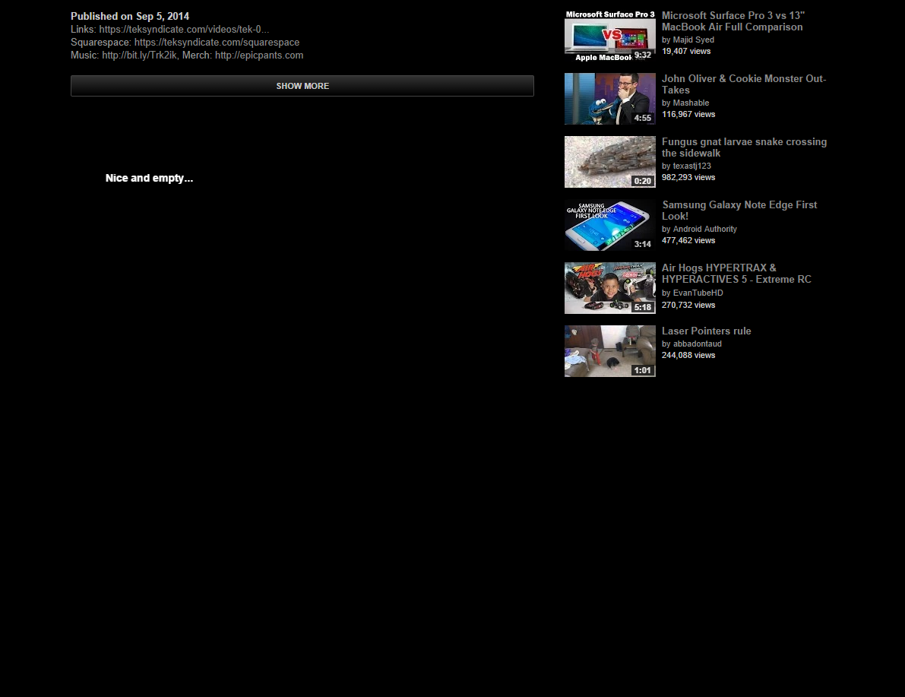This screenshot has height=697, width=905.
Task: Open Microsoft Surface Pro 3 vs 13" MacBook Air title
Action: point(733,21)
